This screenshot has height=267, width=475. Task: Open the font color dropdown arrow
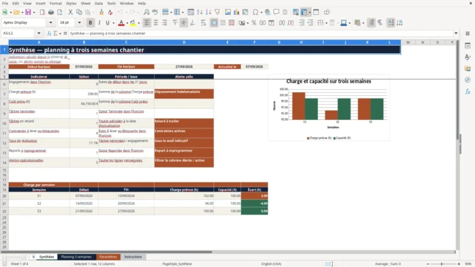tap(127, 23)
